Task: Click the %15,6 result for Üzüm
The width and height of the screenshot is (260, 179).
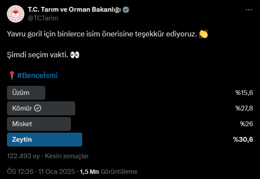Action: point(244,93)
